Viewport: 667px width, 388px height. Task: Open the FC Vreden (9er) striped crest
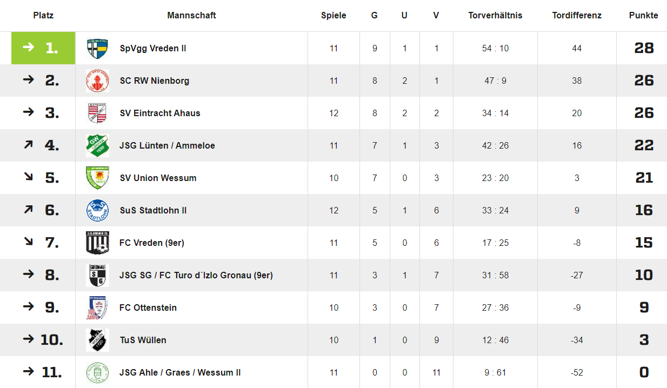[x=97, y=243]
